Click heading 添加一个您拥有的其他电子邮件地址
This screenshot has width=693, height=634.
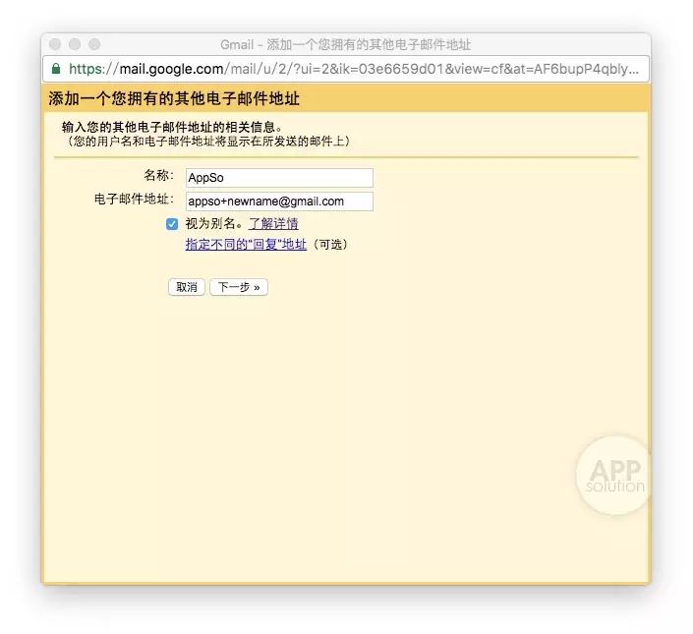click(x=174, y=98)
